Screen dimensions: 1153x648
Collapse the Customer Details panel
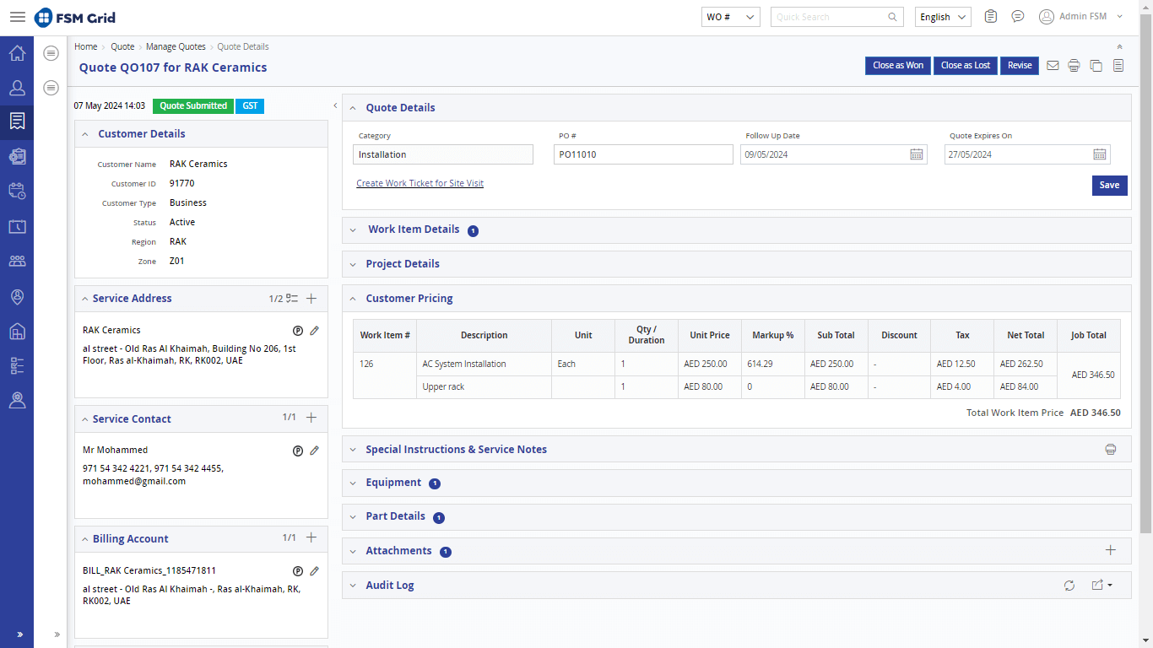click(85, 134)
